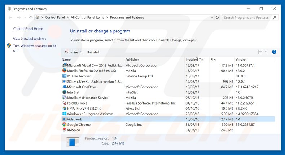Select the Mozilla Firefox 48.0.2 row
Screen dimensions: 285x155
click(168, 71)
